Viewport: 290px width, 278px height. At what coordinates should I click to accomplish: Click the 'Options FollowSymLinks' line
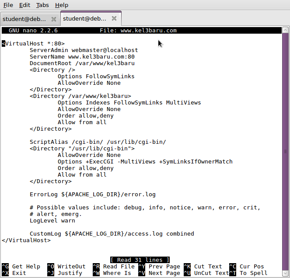pos(96,76)
